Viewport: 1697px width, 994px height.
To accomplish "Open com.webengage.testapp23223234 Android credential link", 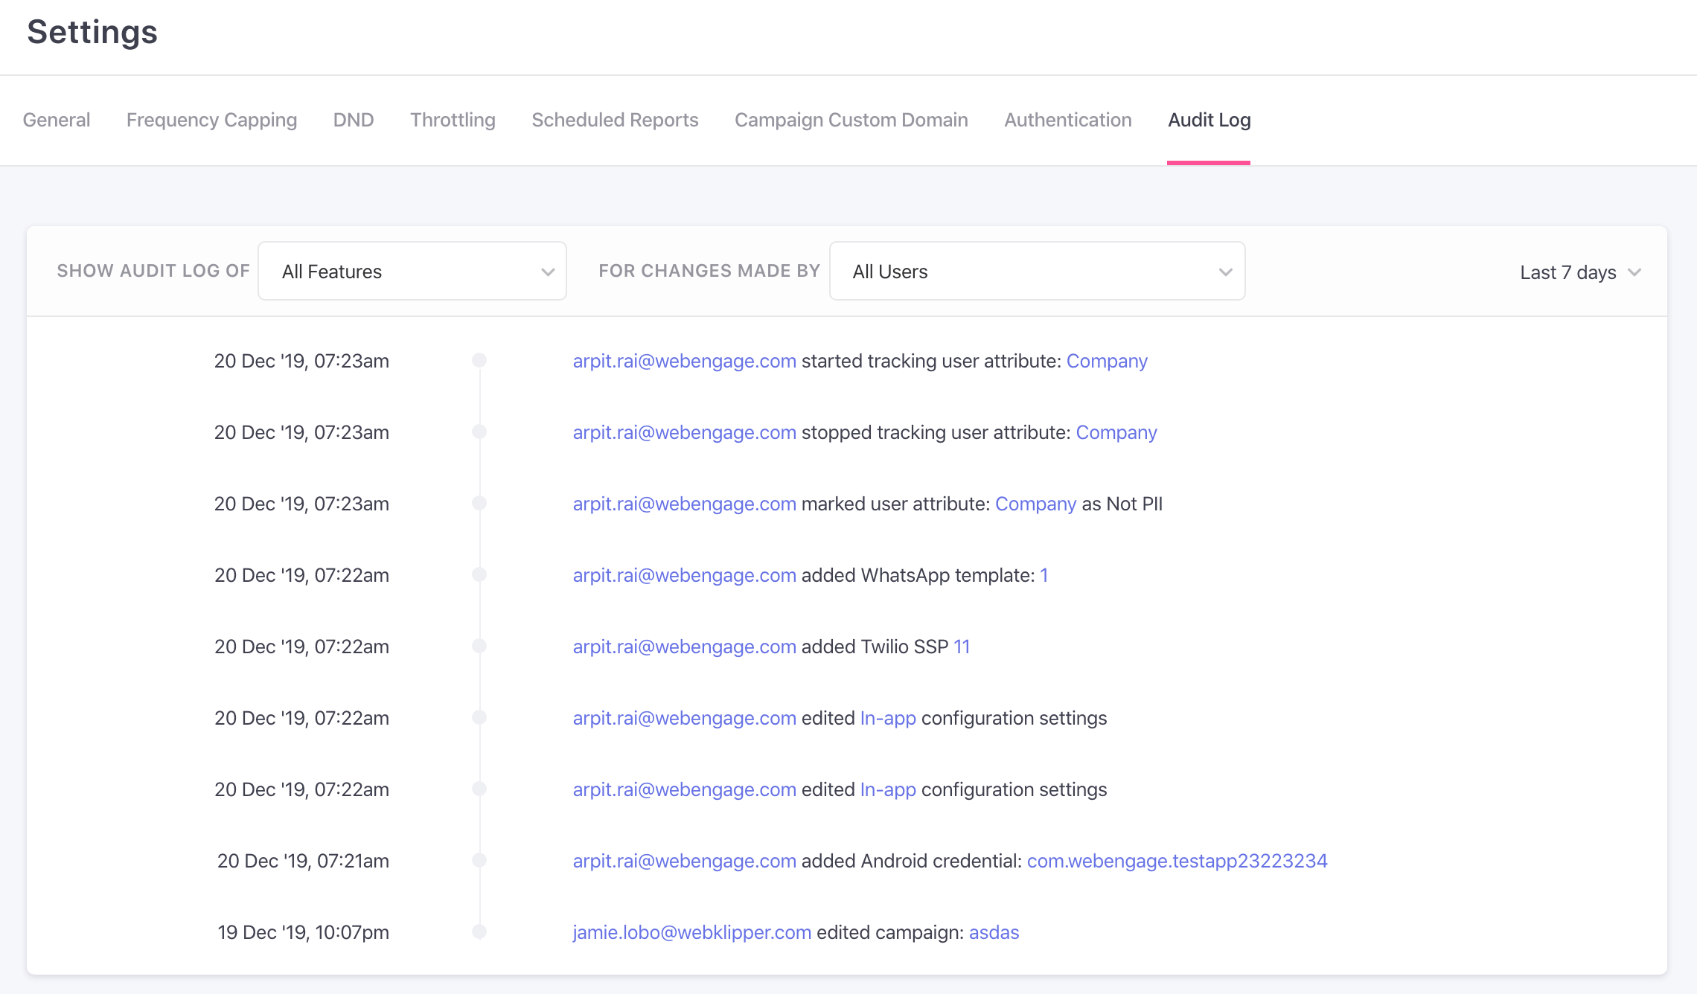I will [1177, 861].
